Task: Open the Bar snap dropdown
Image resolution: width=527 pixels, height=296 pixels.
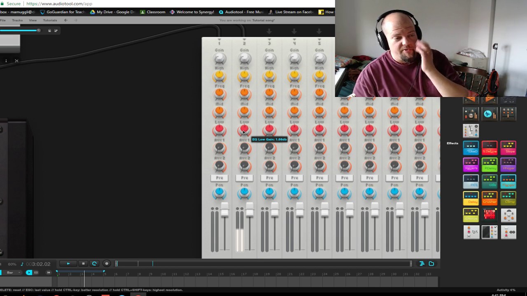Action: point(11,273)
